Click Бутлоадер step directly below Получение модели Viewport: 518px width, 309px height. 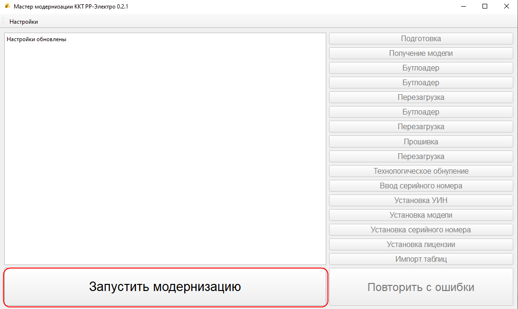click(x=421, y=68)
